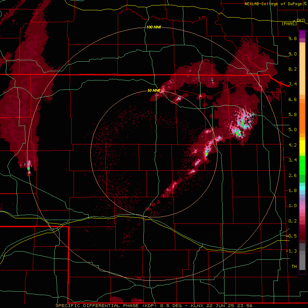Image resolution: width=308 pixels, height=308 pixels.
Task: Click the 9.0 value on color scale
Action: (x=293, y=54)
